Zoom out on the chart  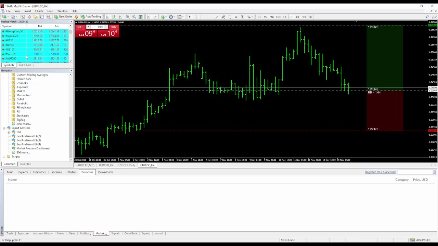(x=134, y=17)
